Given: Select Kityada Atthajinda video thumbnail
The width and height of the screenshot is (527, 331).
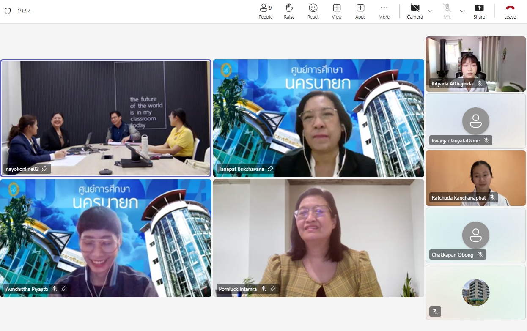Looking at the screenshot, I should pos(476,63).
